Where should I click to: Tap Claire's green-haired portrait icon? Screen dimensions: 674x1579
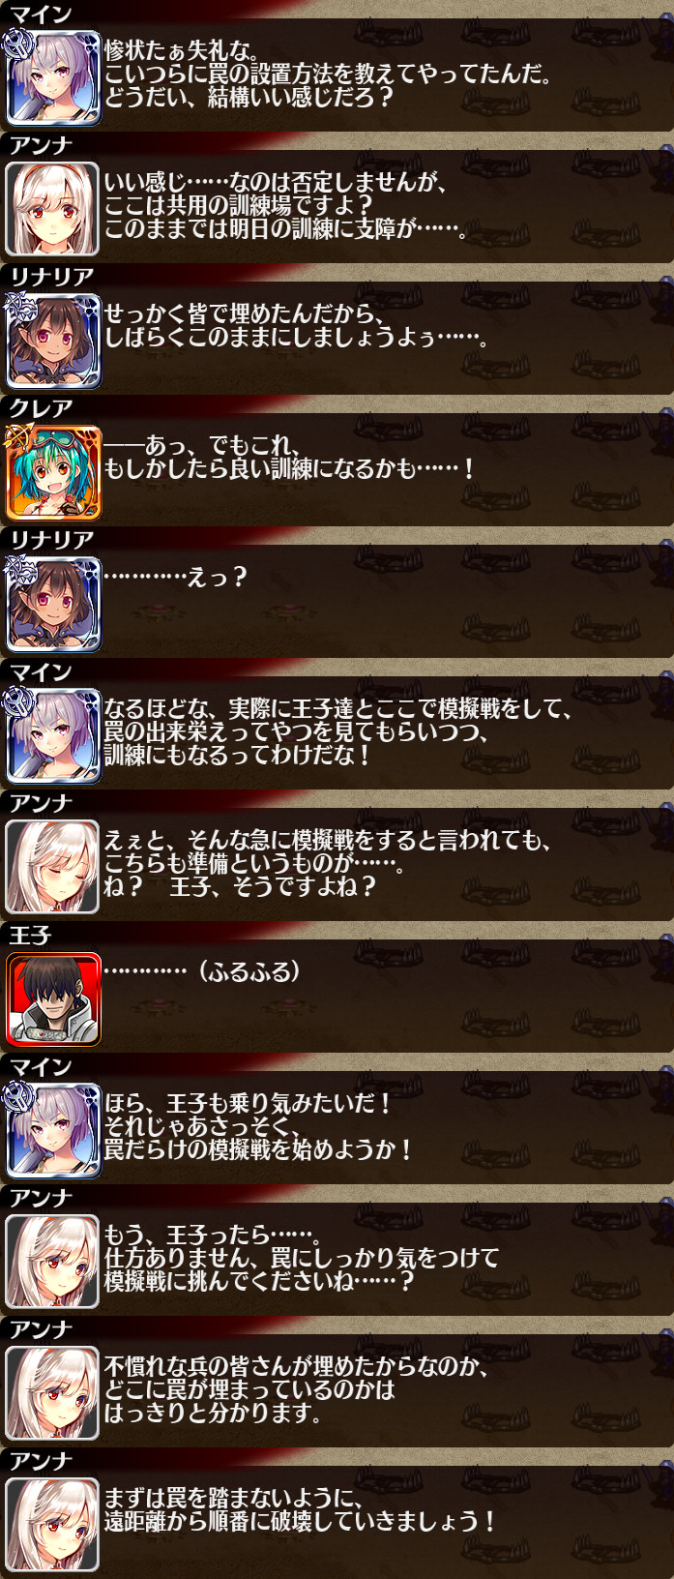click(53, 472)
